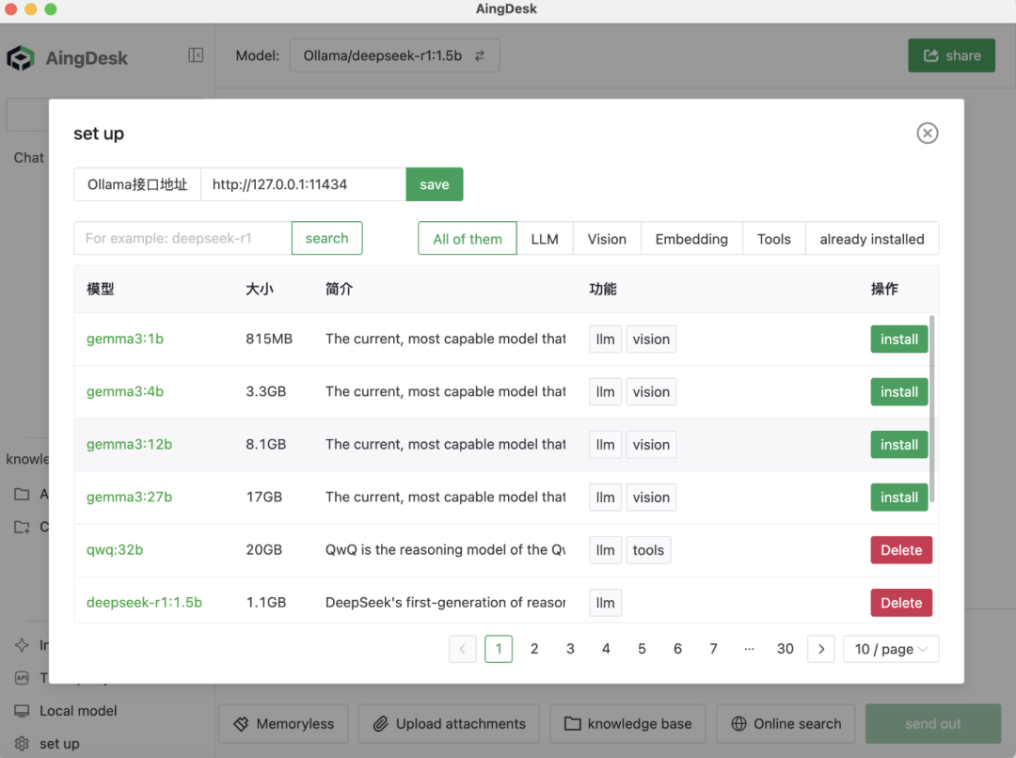Image resolution: width=1016 pixels, height=758 pixels.
Task: Delete the qwq:32b model
Action: [x=901, y=550]
